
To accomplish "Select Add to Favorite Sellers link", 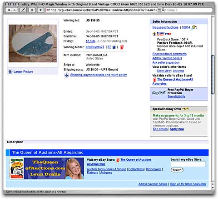I will pos(167,58).
